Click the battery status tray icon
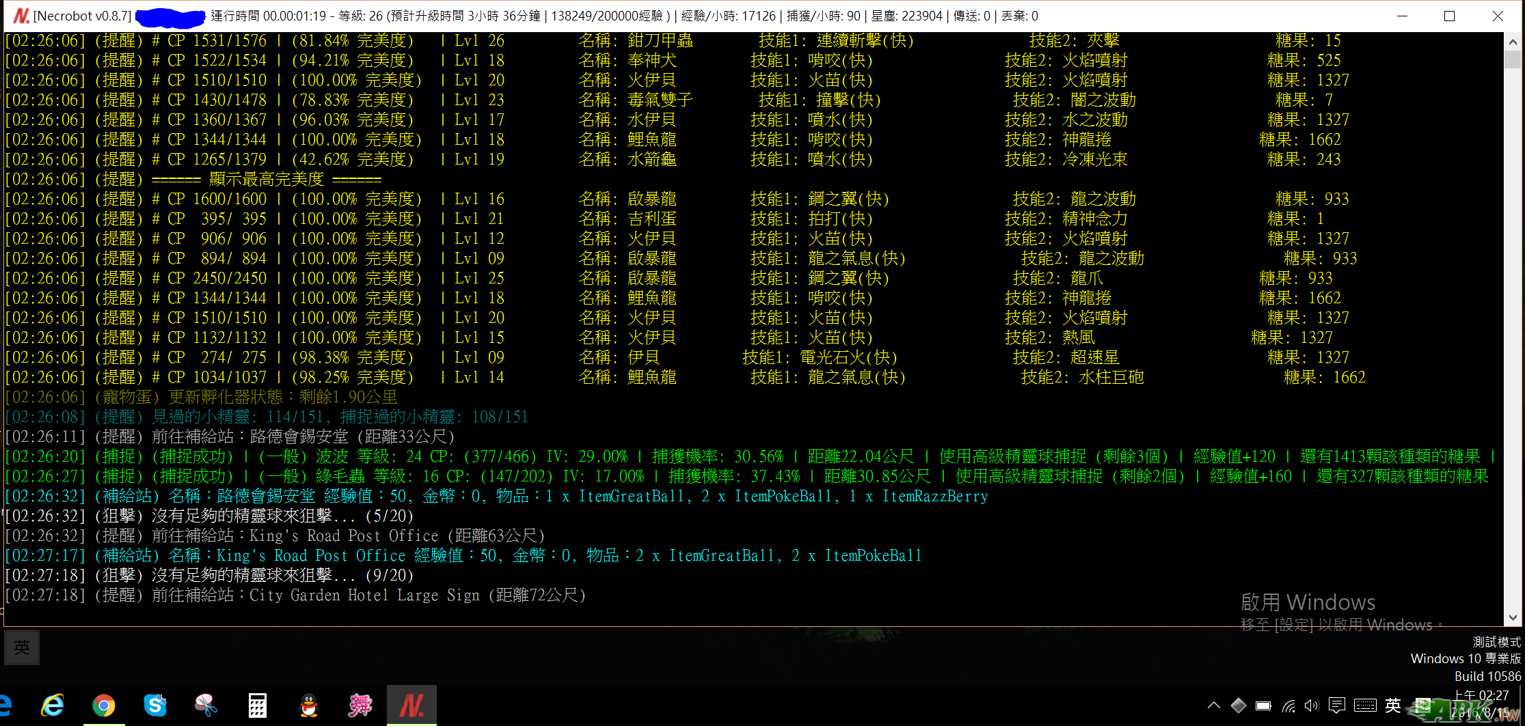 (1263, 706)
